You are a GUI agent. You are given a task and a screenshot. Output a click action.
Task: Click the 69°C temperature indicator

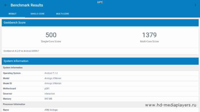click(x=100, y=2)
